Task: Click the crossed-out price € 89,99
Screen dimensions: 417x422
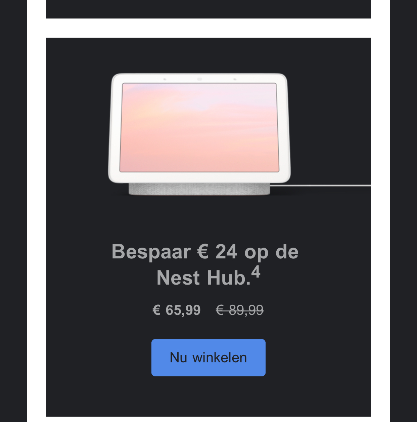Action: (240, 310)
